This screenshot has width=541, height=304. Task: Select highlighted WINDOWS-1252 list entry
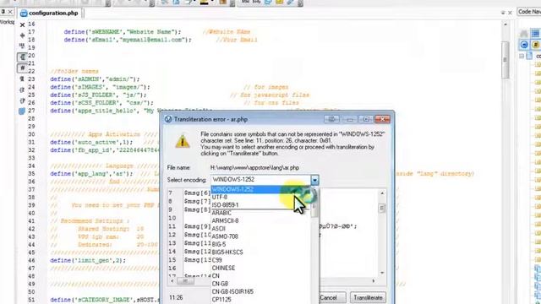261,189
